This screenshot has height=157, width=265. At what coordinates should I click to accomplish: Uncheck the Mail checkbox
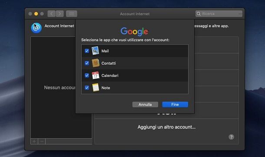pos(87,51)
